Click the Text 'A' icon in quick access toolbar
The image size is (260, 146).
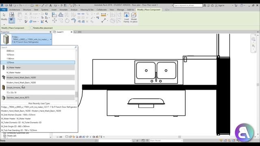(x=50, y=5)
